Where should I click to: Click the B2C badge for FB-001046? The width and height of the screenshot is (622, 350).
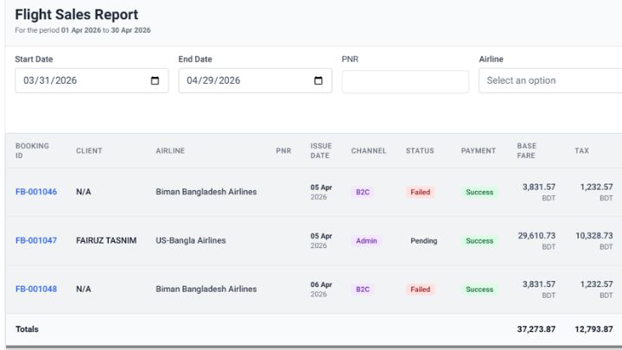pyautogui.click(x=362, y=193)
